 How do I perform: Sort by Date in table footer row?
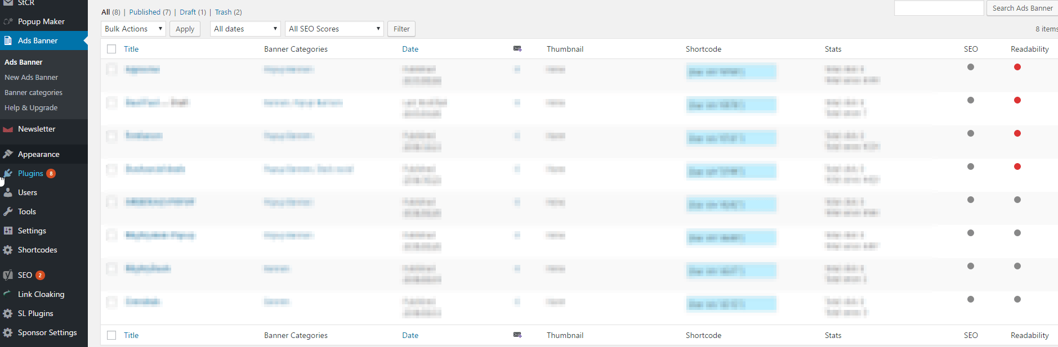point(410,335)
